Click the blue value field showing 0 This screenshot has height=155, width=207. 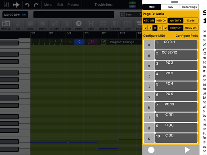coord(79,42)
